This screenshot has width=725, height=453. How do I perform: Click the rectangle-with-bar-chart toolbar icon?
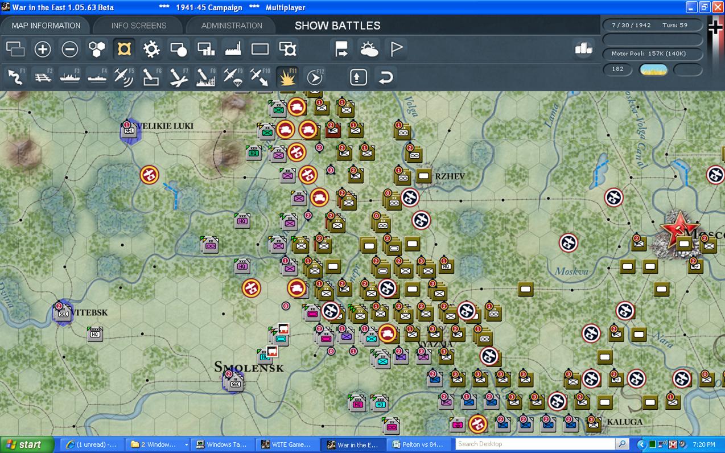click(206, 50)
